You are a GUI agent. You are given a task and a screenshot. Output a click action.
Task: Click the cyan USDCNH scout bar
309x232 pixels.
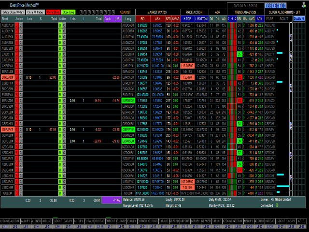pyautogui.click(x=283, y=186)
